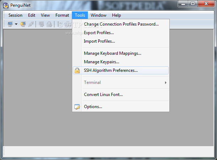Click the padlock icon beside SSH Algorithm
Screen dimensions: 217x160
tap(77, 70)
